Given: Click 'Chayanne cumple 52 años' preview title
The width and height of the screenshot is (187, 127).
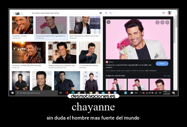Looking at the screenshot, I should (x=129, y=66).
